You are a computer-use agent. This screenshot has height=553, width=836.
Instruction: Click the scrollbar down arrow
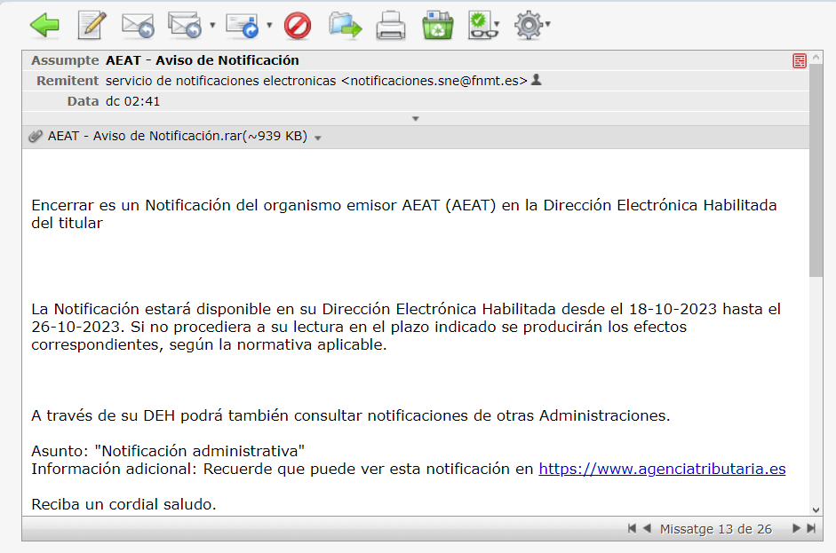point(816,510)
